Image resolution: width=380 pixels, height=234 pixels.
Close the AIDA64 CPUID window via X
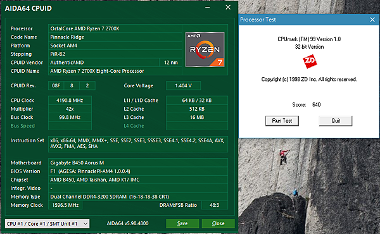228,8
